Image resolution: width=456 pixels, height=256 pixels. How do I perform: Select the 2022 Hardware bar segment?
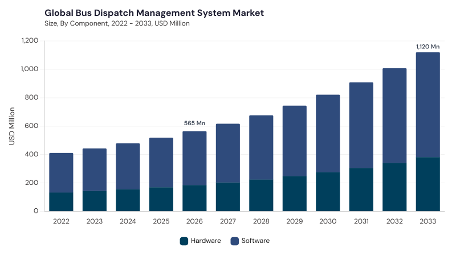click(x=61, y=202)
